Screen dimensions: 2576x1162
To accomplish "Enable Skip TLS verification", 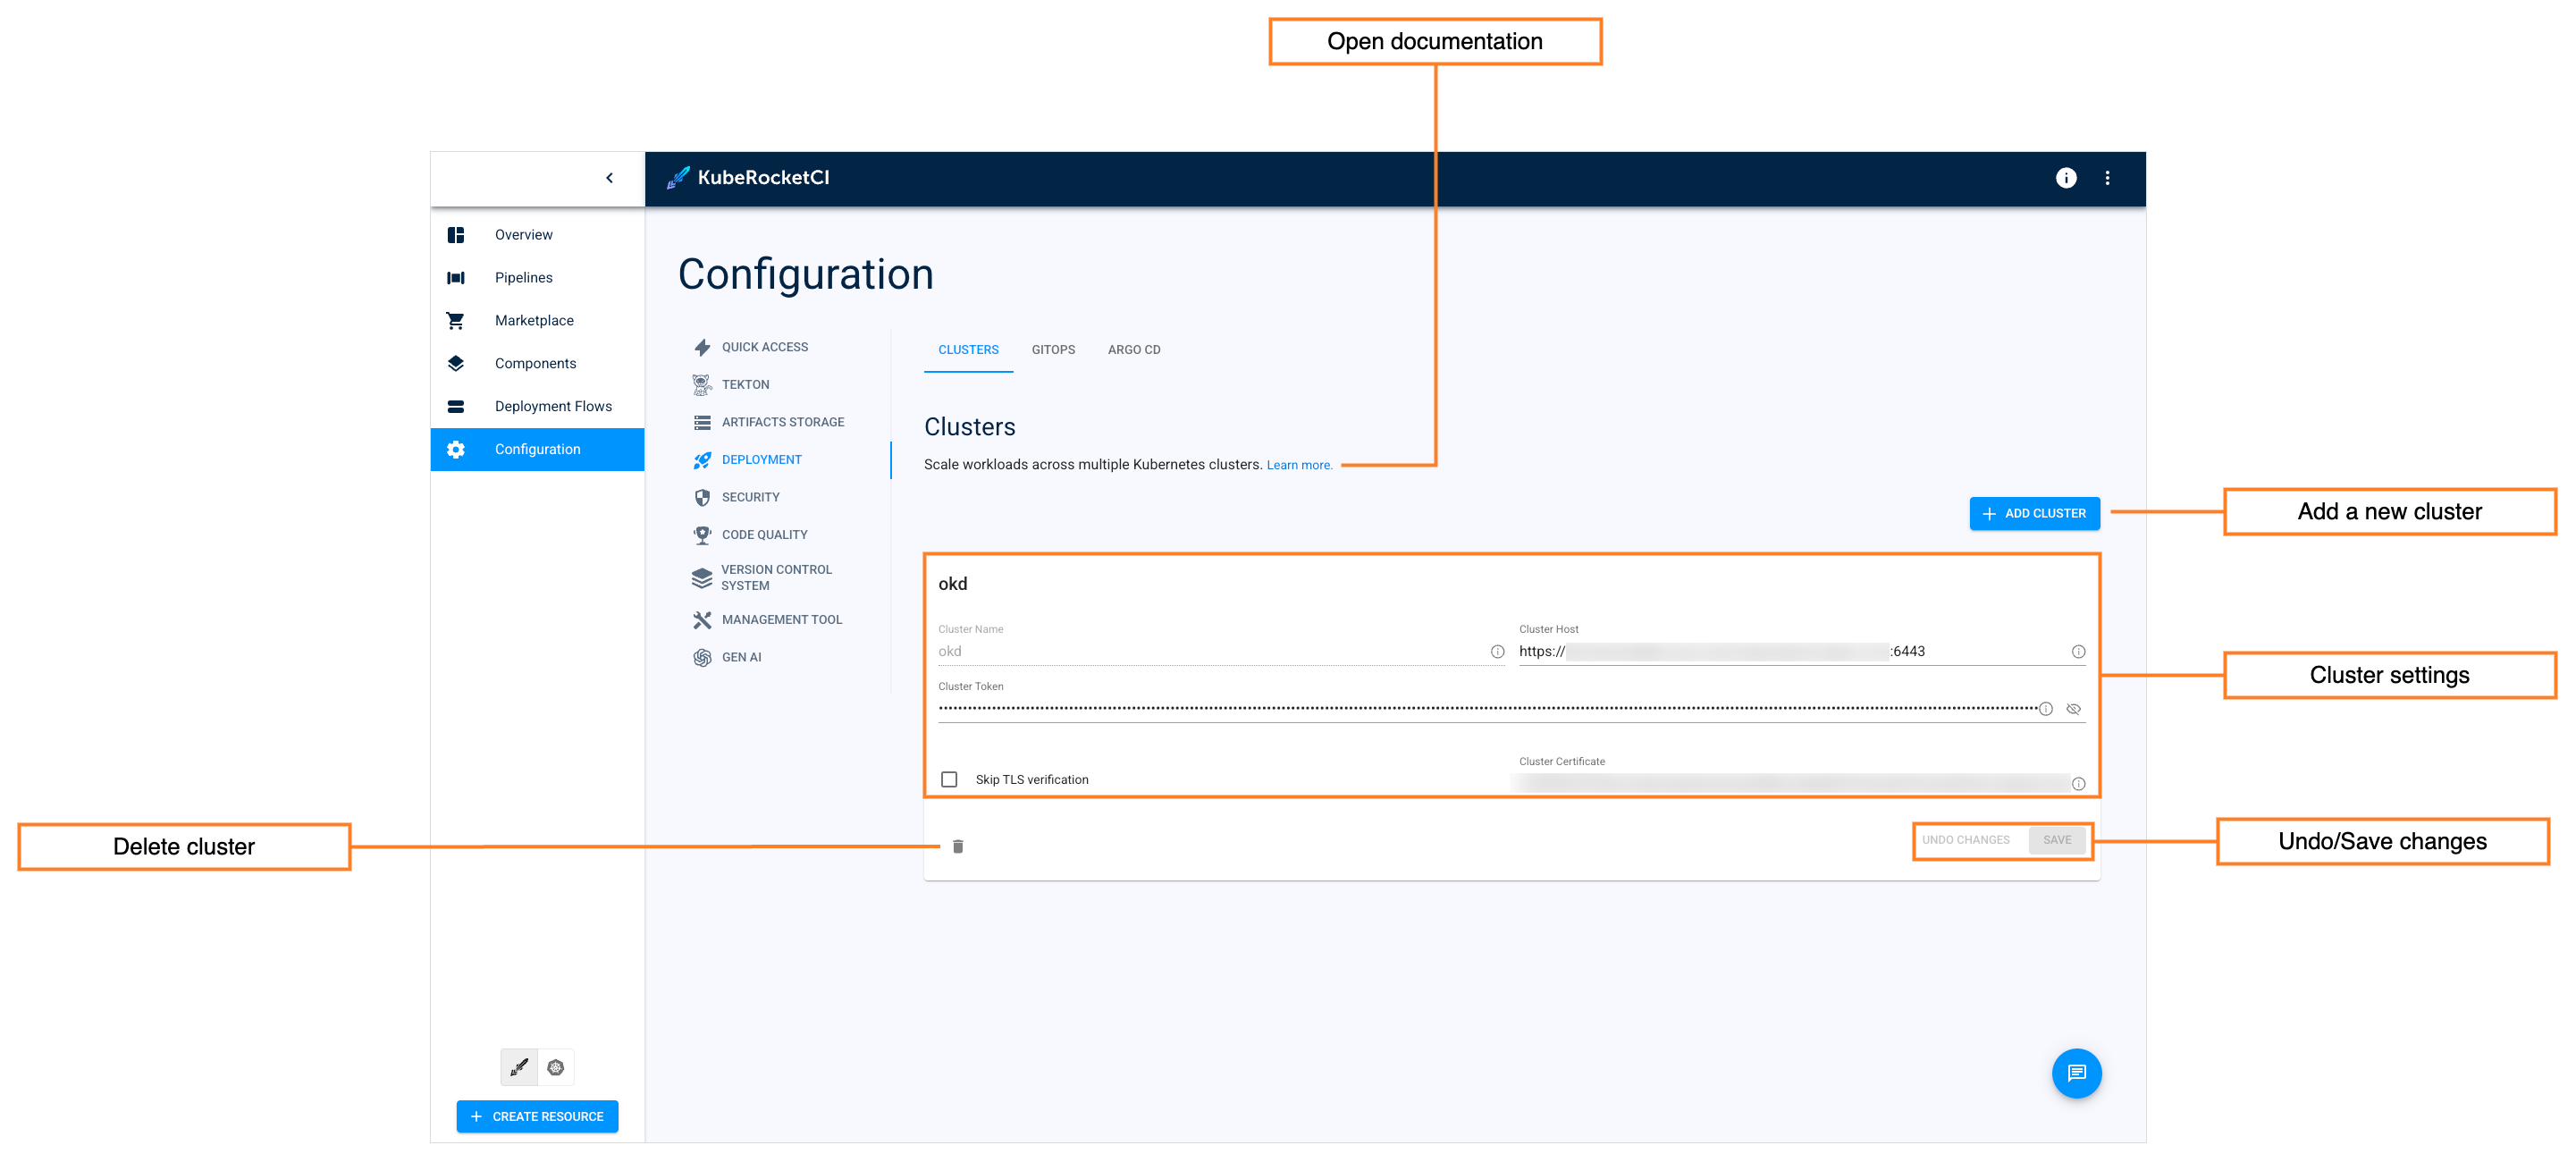I will pyautogui.click(x=949, y=779).
